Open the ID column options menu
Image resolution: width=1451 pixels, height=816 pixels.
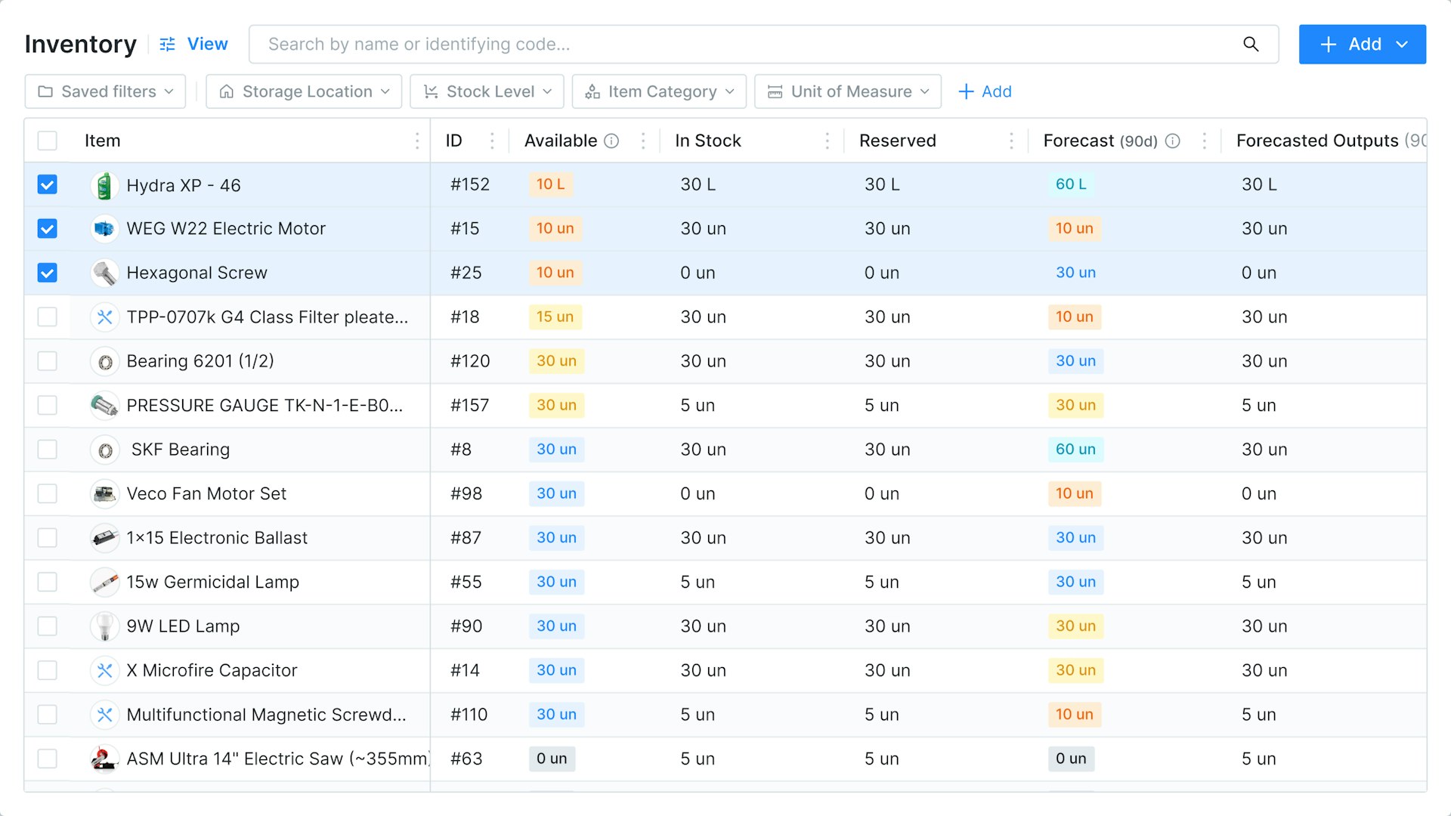click(x=492, y=141)
